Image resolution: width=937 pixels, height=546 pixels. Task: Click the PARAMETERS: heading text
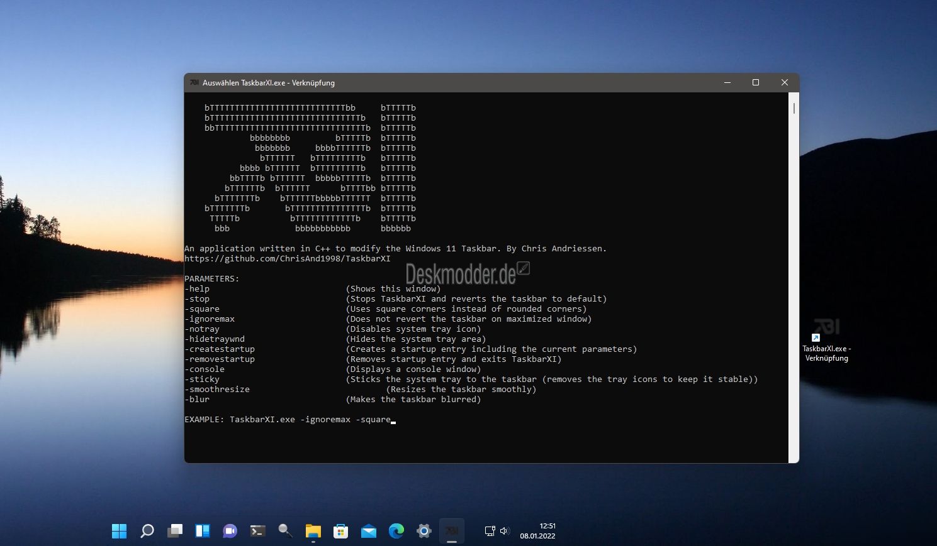(x=212, y=278)
